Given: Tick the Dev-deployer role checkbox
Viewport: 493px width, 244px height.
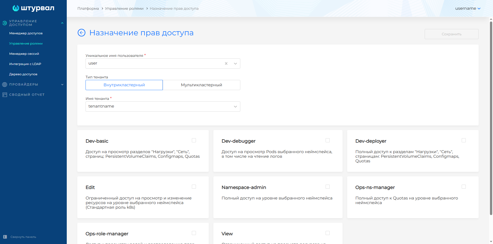Looking at the screenshot, I should (464, 140).
